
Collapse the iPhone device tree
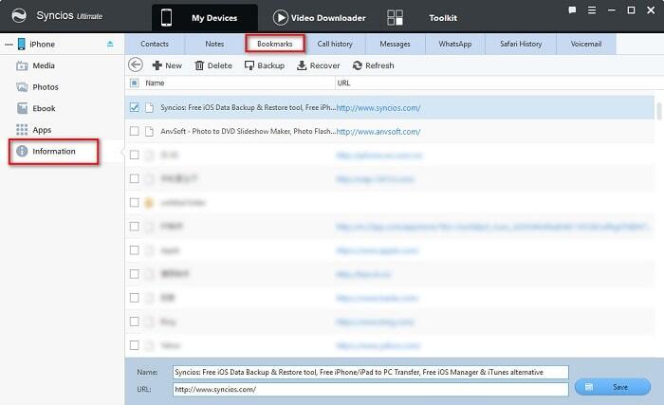8,44
